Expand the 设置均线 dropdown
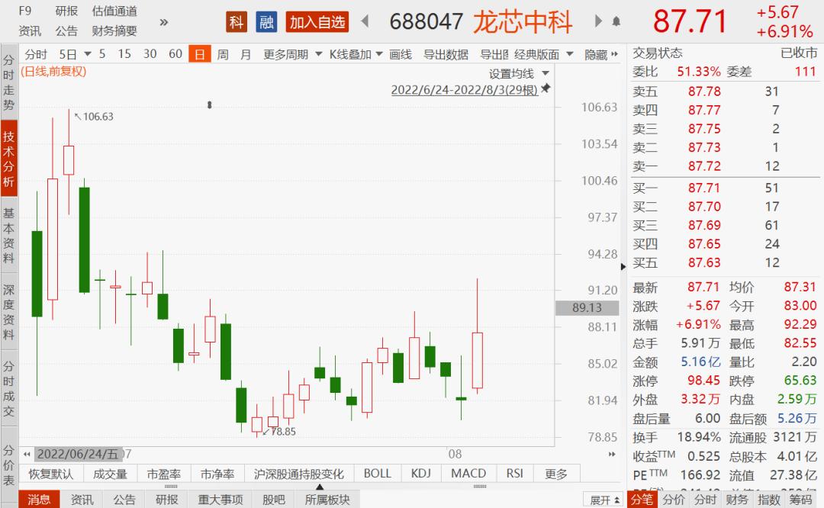Viewport: 824px width, 508px height. pos(520,73)
